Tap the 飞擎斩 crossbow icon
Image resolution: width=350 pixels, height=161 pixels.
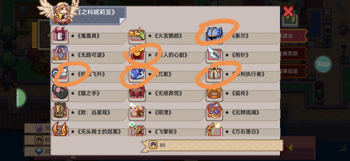coord(137,130)
